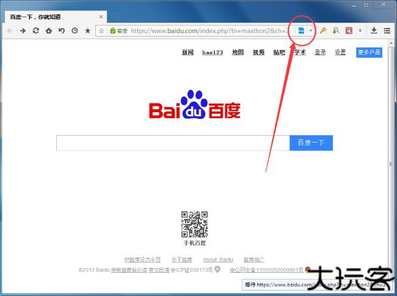The height and width of the screenshot is (296, 397).
Task: Open the browser main menu icon
Action: [387, 31]
